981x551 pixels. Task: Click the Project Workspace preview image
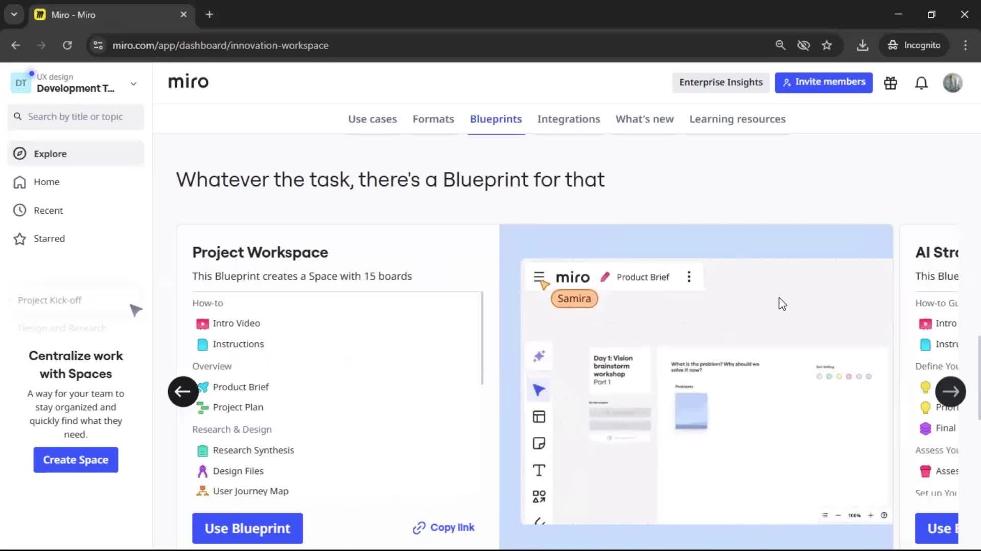696,387
